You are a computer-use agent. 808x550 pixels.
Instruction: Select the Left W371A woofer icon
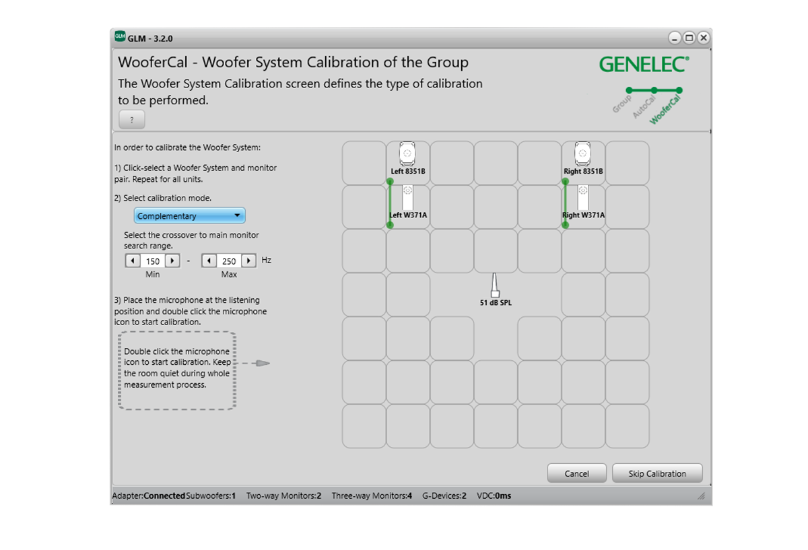click(407, 199)
